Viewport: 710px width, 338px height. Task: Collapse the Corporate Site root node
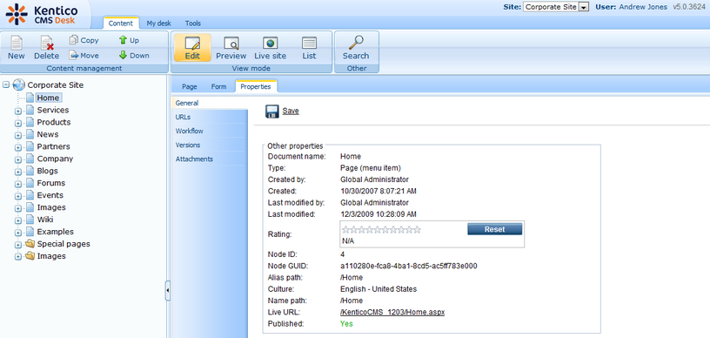pyautogui.click(x=6, y=84)
